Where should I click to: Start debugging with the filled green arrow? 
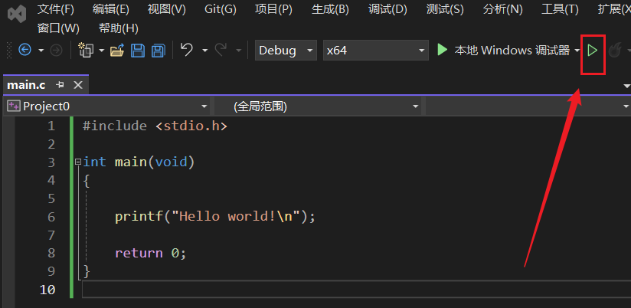443,50
